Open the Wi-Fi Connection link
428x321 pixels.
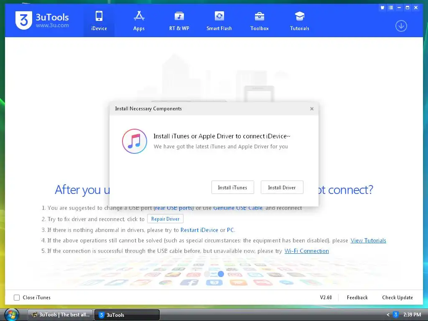pyautogui.click(x=306, y=251)
